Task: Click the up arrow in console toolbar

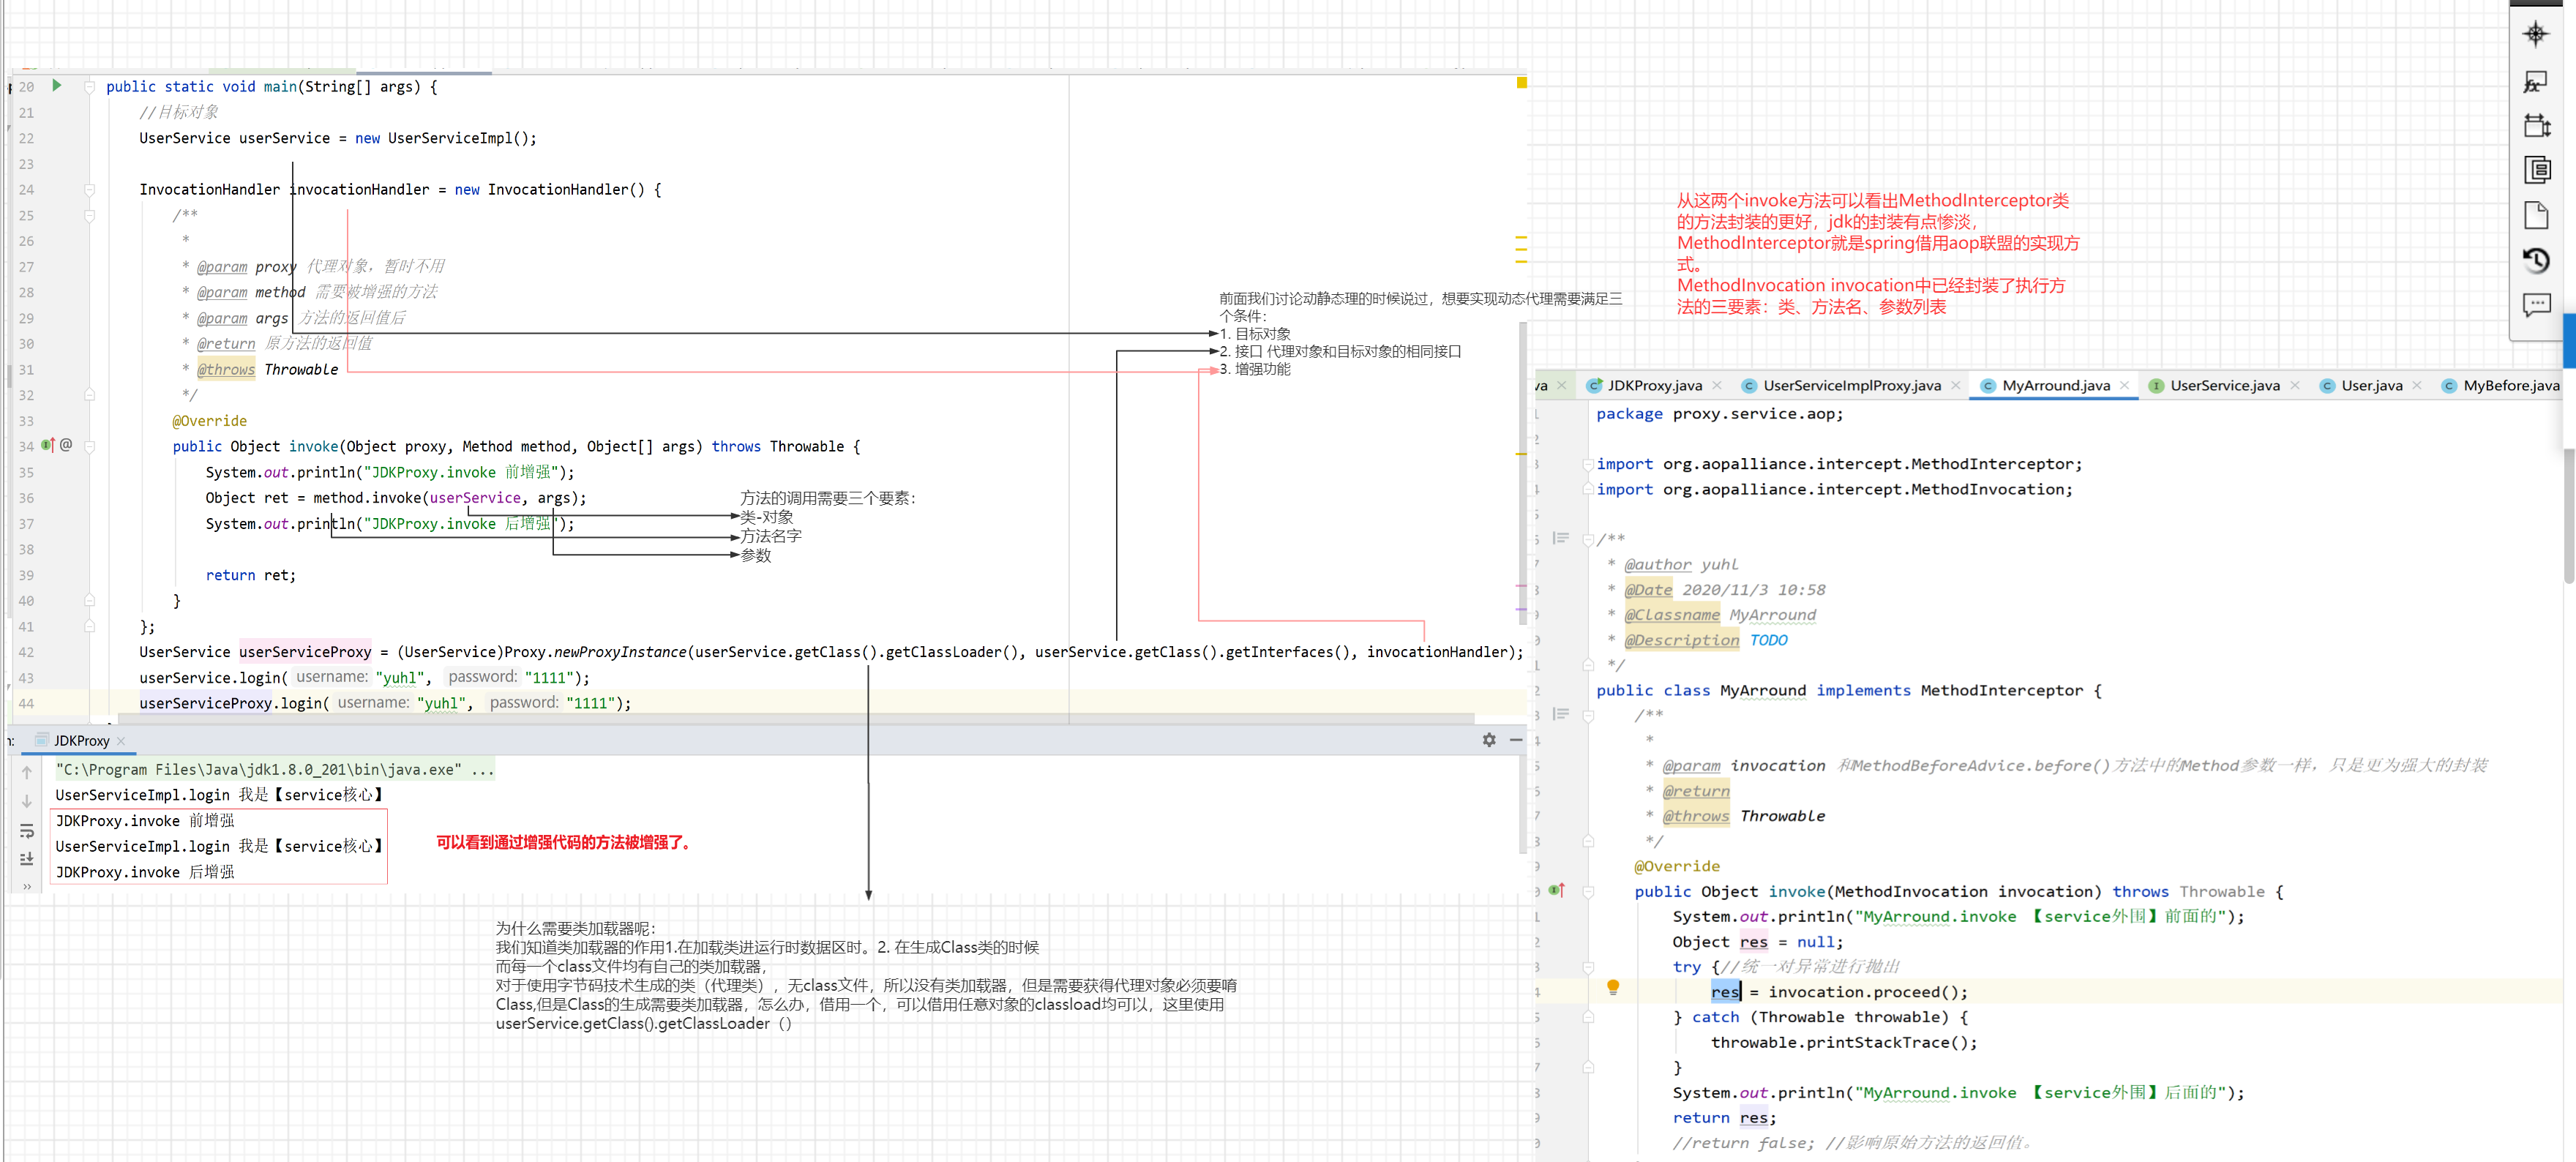Action: point(27,772)
